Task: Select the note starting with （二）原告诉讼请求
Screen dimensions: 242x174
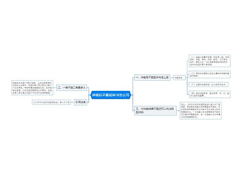Action: [x=210, y=74]
